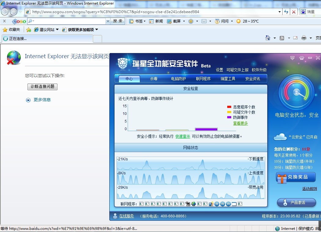Viewport: 321px width, 232px height.
Task: Click the IE Forward arrow button
Action: [14, 12]
